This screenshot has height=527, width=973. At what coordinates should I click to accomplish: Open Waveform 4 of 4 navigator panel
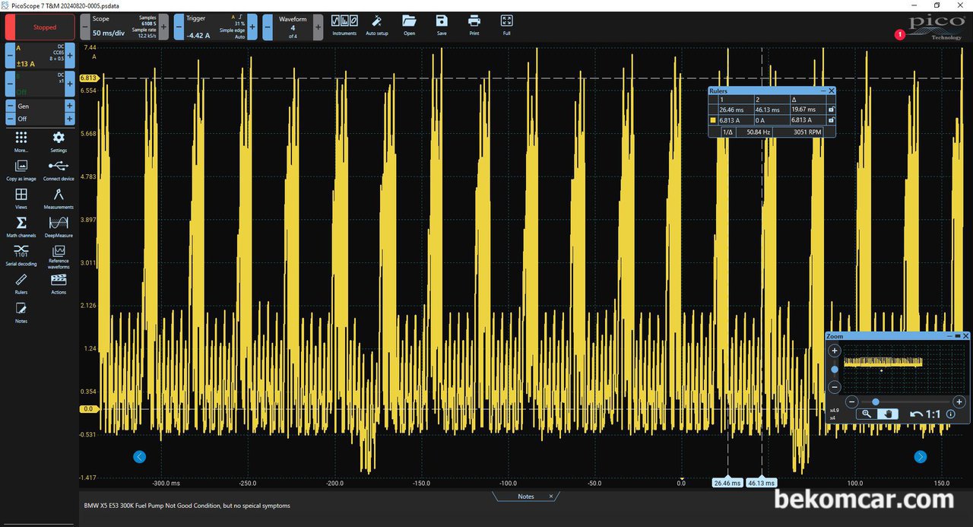pyautogui.click(x=293, y=27)
